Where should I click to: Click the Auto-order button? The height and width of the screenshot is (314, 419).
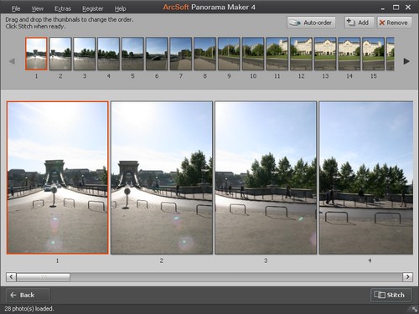coord(311,23)
